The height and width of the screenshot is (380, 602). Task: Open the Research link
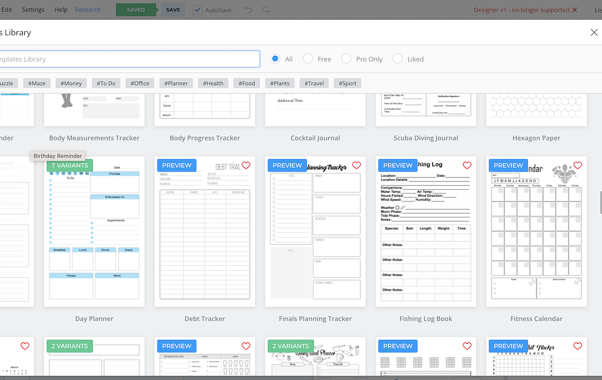(x=88, y=10)
